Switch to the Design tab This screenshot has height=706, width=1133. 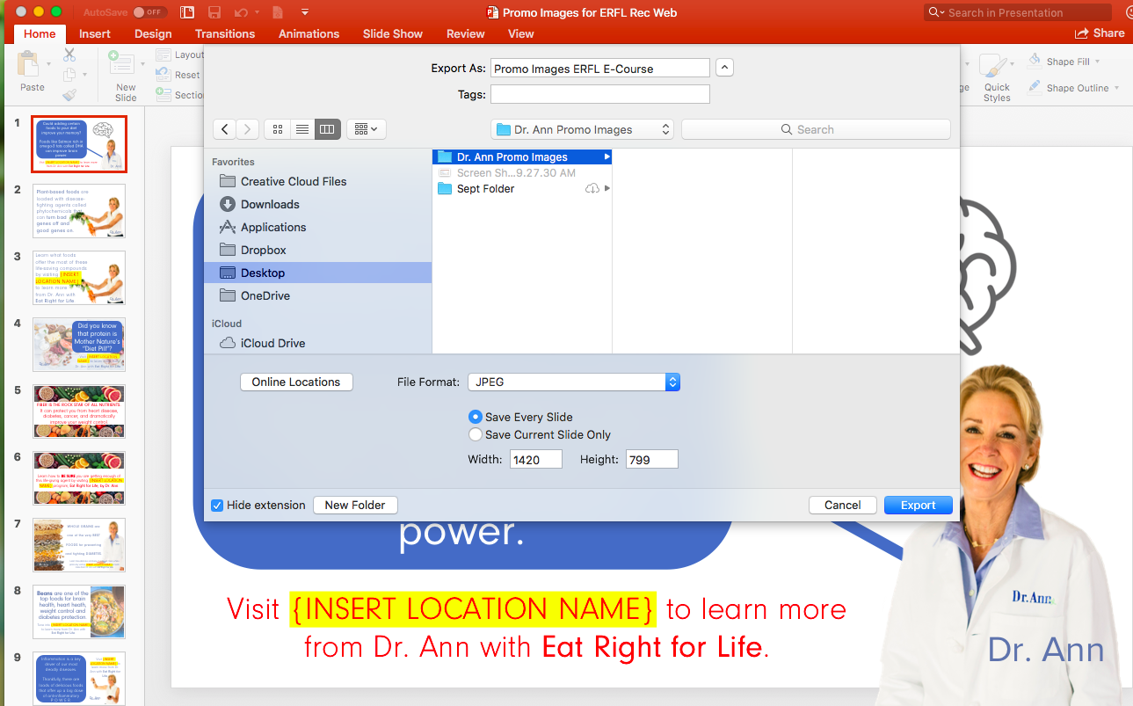tap(153, 33)
